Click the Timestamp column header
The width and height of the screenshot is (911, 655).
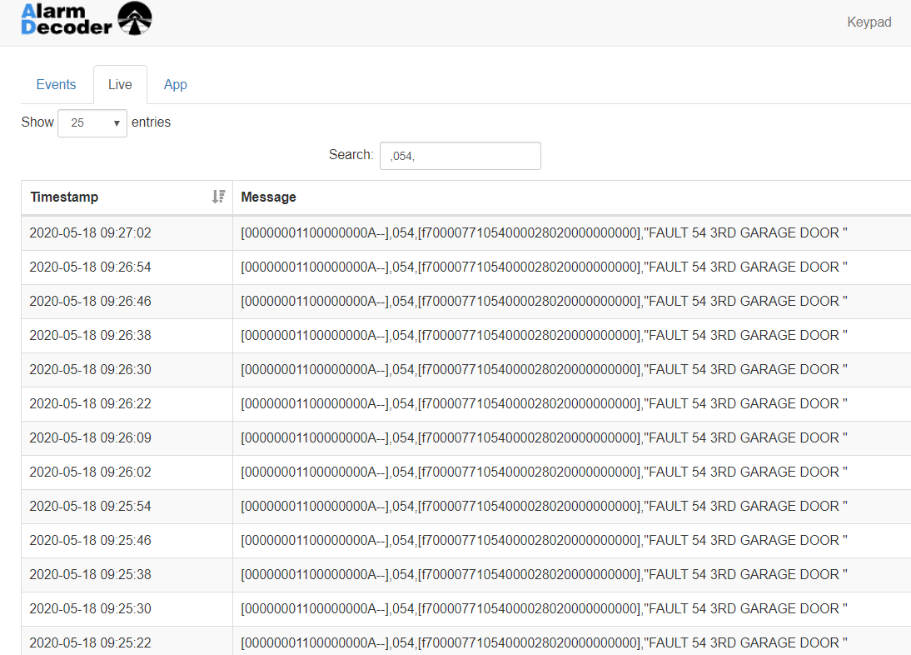click(127, 197)
